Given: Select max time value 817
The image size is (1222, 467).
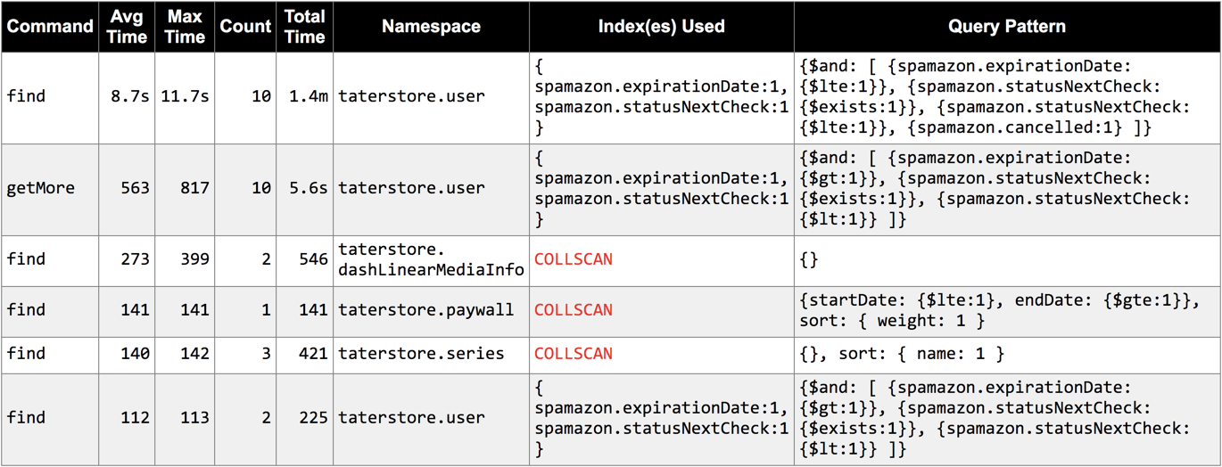Looking at the screenshot, I should pyautogui.click(x=194, y=189).
